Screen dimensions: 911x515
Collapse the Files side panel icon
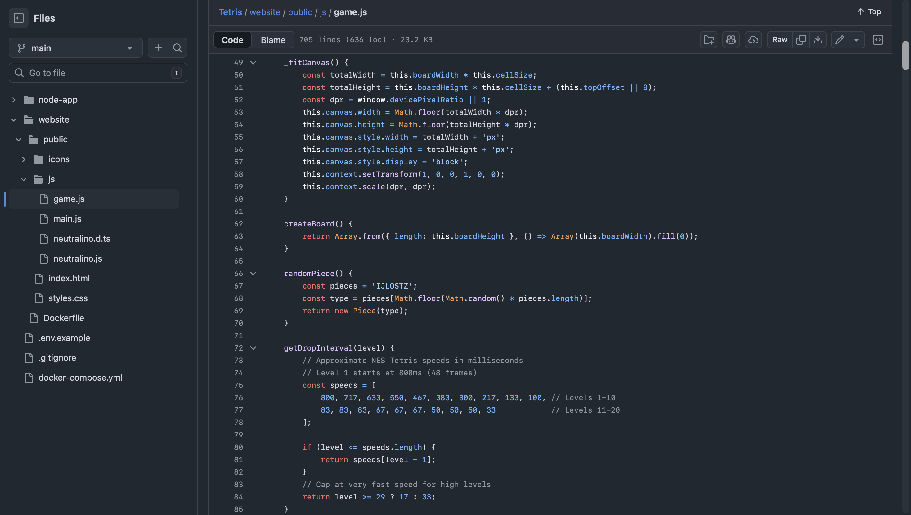(x=18, y=18)
